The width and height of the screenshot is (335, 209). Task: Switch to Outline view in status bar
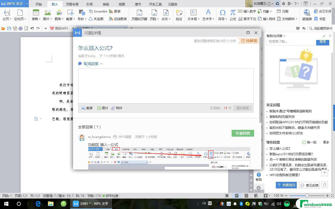tap(246, 196)
